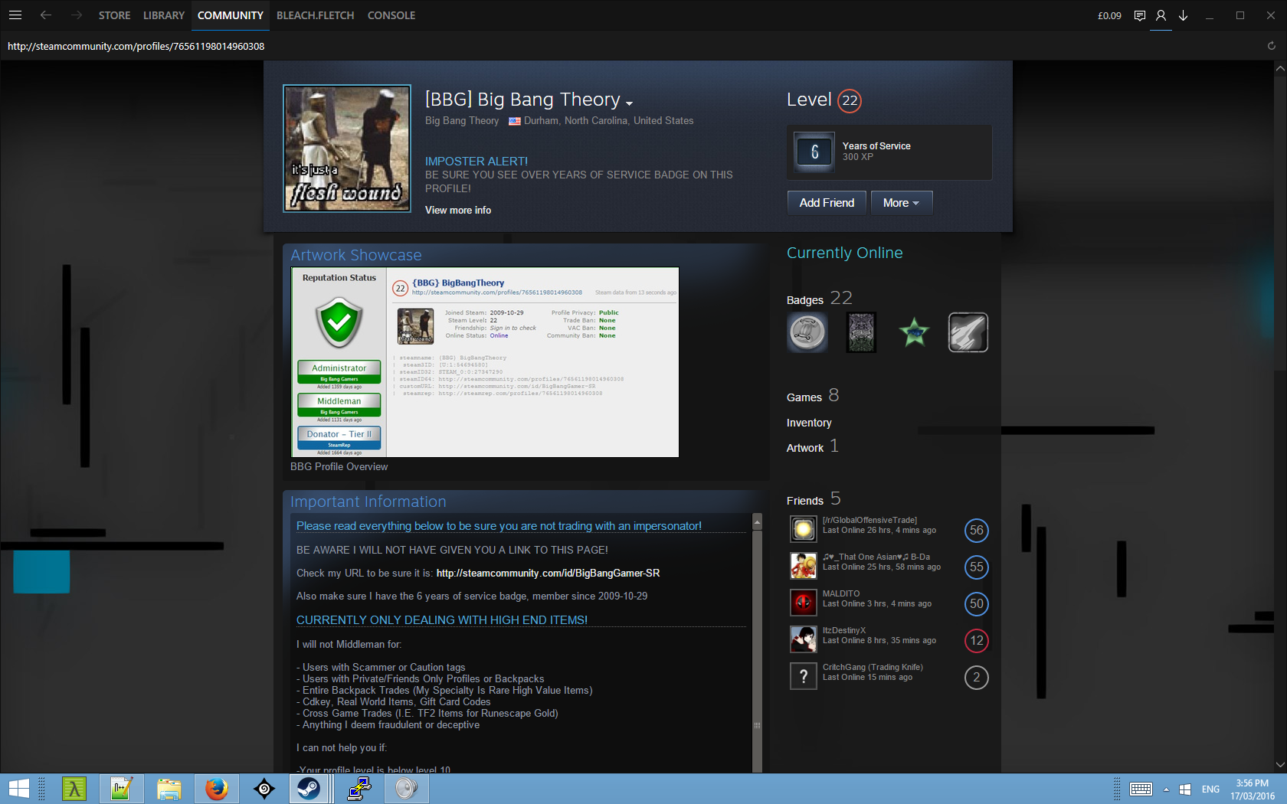Open the LIBRARY tab
1287x804 pixels.
pos(164,15)
